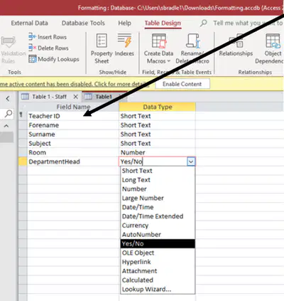
Task: Click the navigation pane search icon
Action: (9, 113)
